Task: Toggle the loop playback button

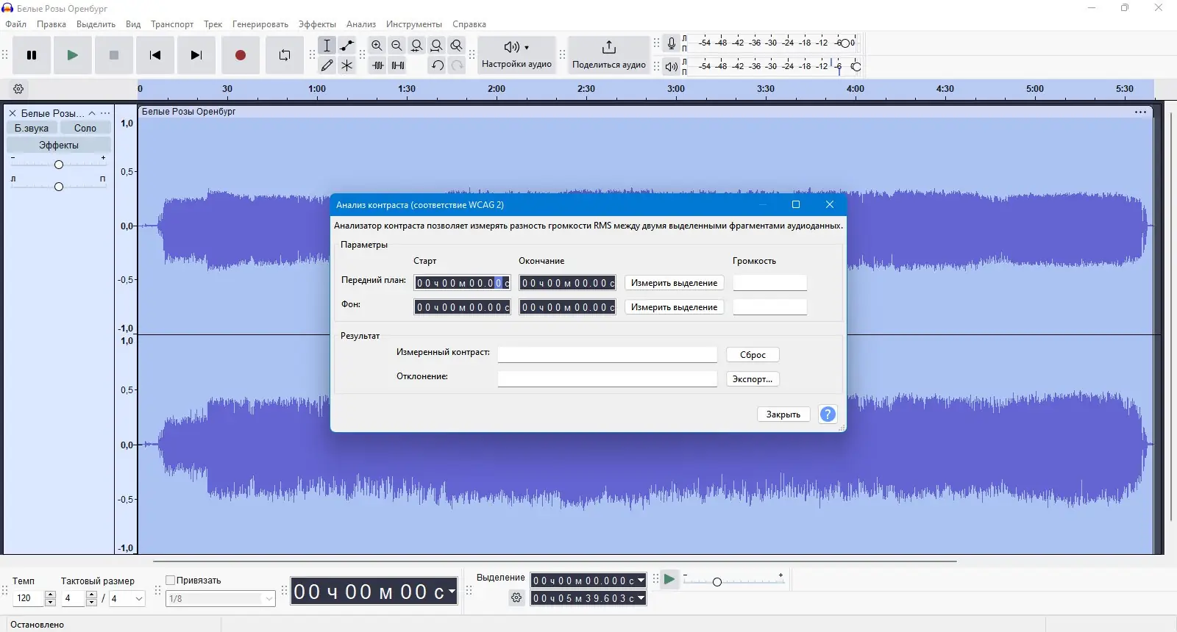Action: click(x=285, y=55)
